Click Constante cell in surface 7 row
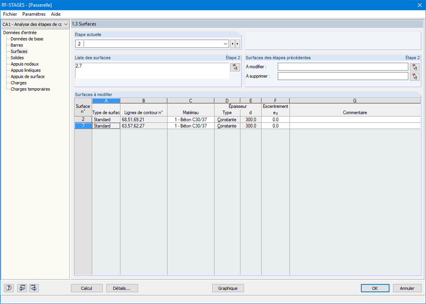 point(227,126)
